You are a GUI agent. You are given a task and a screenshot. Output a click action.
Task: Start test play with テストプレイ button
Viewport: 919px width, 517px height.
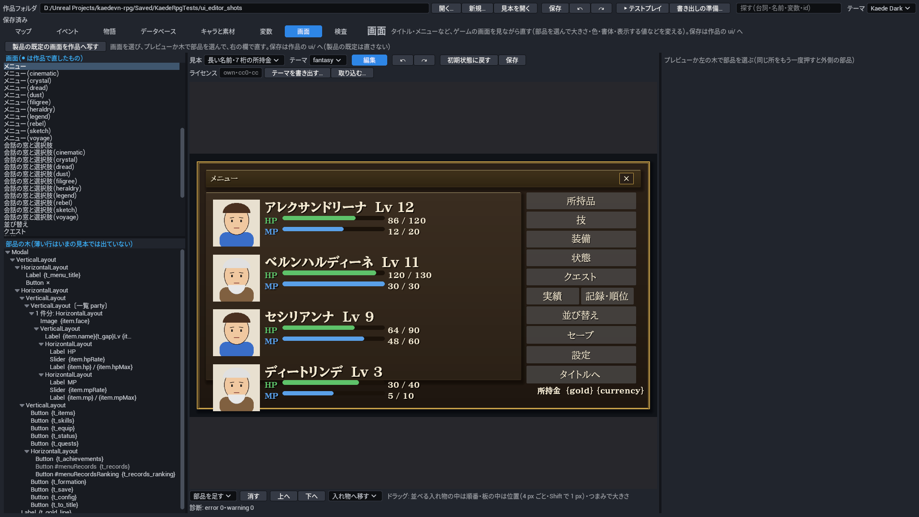coord(642,8)
